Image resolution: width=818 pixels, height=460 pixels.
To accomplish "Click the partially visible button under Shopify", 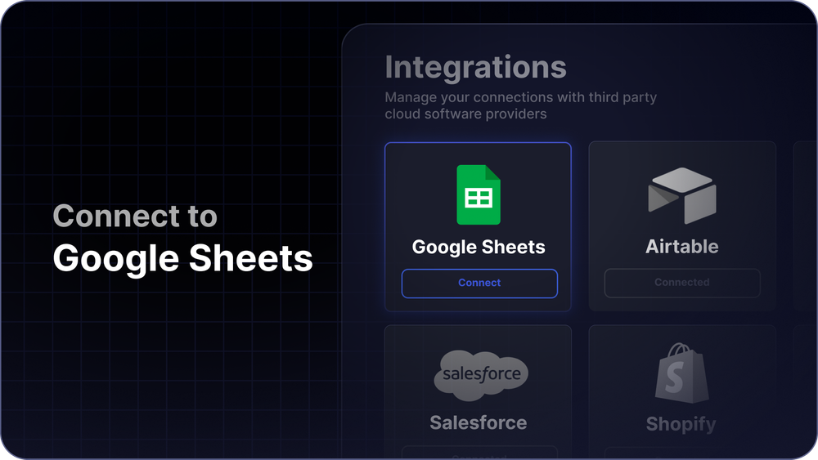I will (x=682, y=453).
